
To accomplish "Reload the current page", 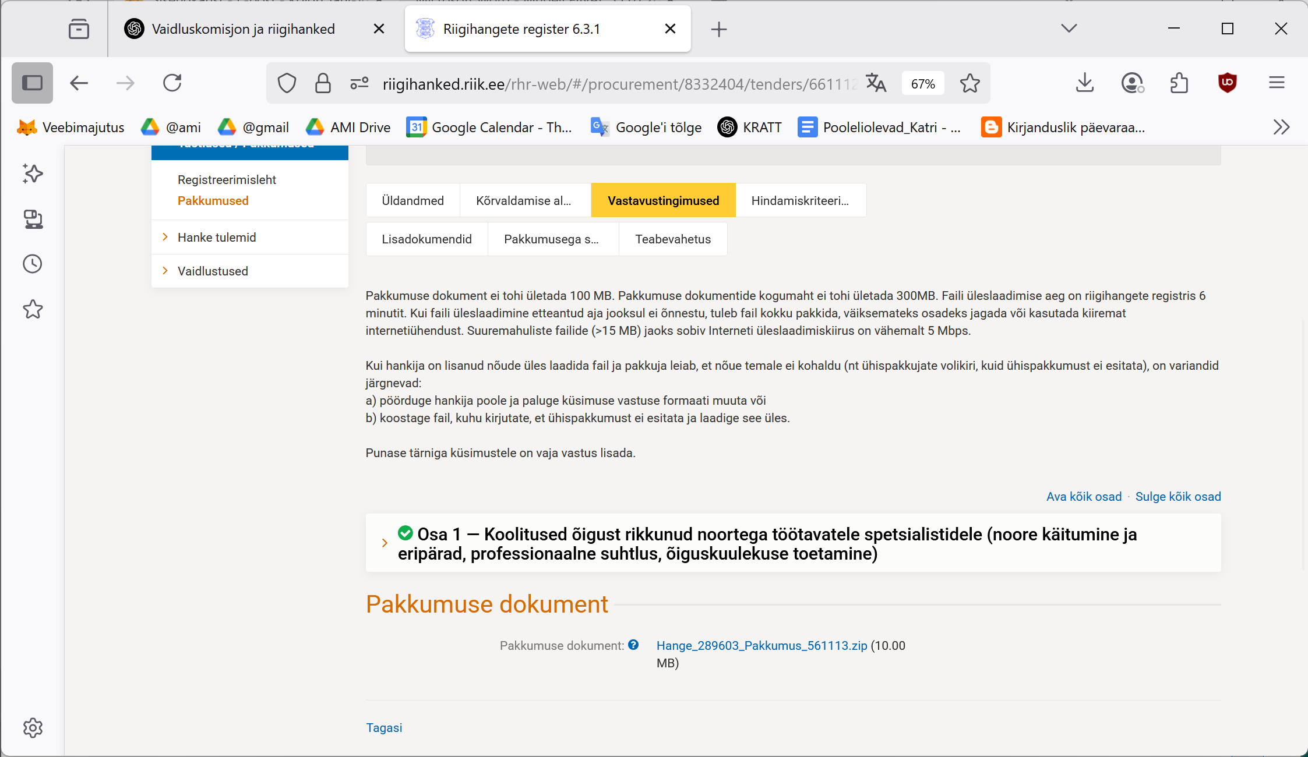I will 172,83.
